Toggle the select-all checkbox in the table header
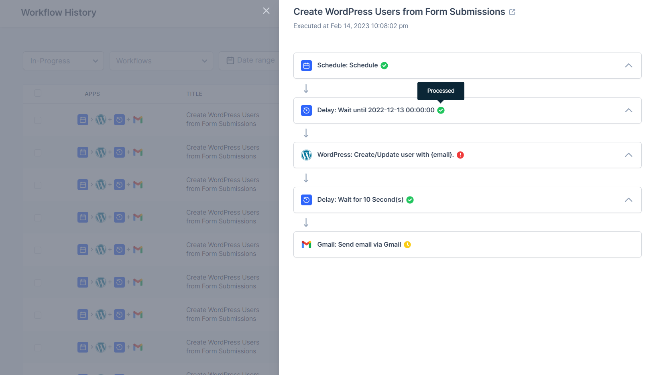The height and width of the screenshot is (375, 655). coord(37,93)
